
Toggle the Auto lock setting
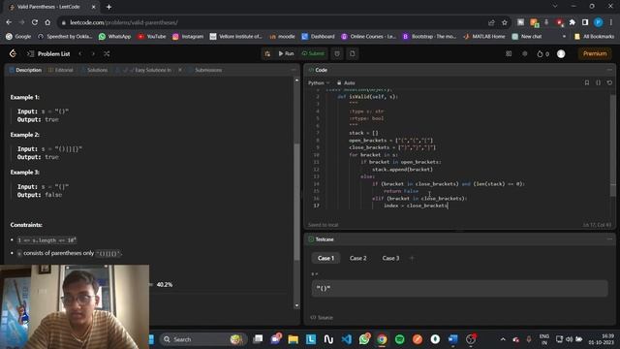click(x=346, y=82)
